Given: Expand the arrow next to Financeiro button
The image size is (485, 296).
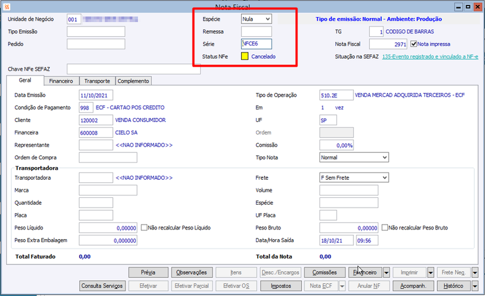Looking at the screenshot, I should pyautogui.click(x=386, y=272).
